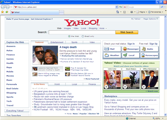Open Page Options dropdown
The width and height of the screenshot is (167, 120).
151,19
